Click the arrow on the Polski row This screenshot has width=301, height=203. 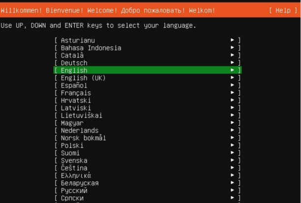point(232,145)
